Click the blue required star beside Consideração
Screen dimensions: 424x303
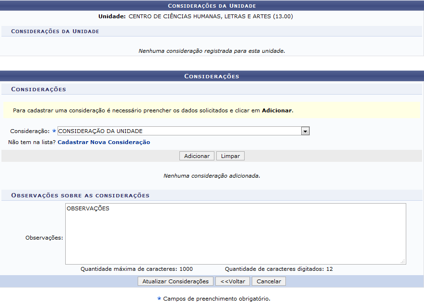click(x=54, y=131)
